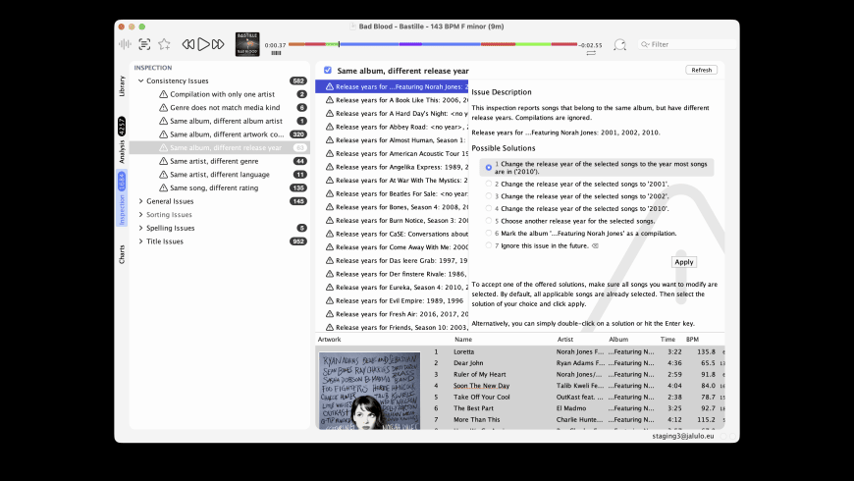This screenshot has height=481, width=854.
Task: Click the waveform icon in the toolbar
Action: (x=125, y=44)
